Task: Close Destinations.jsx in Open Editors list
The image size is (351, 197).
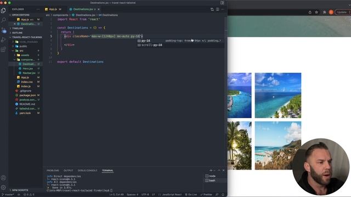Action: tap(15, 24)
